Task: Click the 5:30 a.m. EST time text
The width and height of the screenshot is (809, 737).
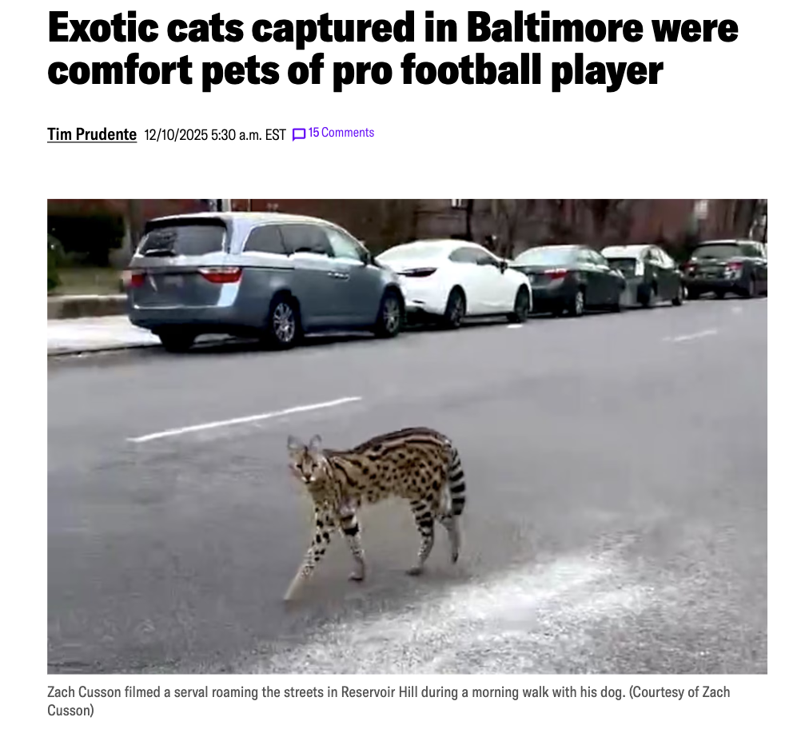Action: pyautogui.click(x=248, y=135)
